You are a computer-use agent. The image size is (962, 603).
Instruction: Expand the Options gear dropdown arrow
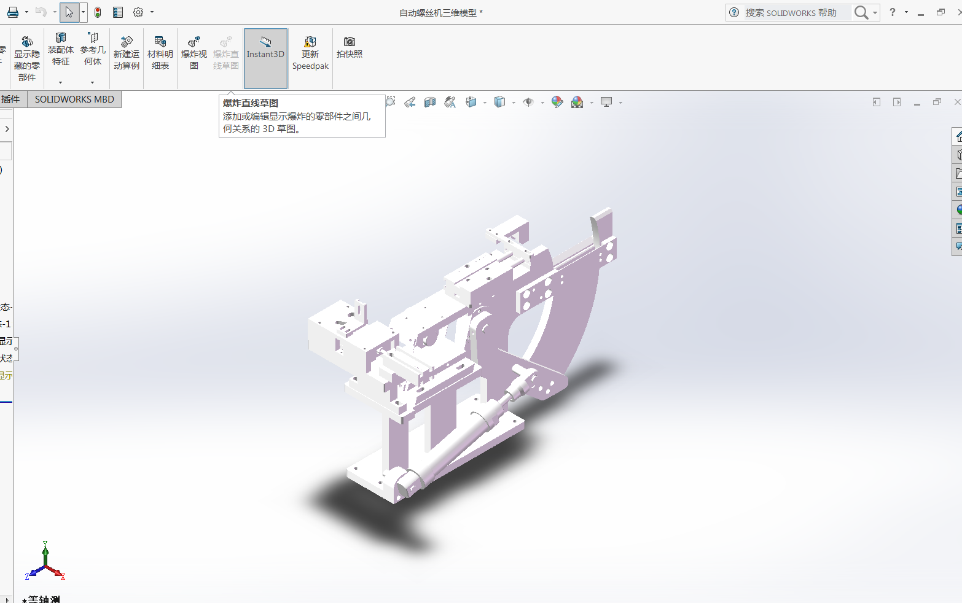coord(152,12)
